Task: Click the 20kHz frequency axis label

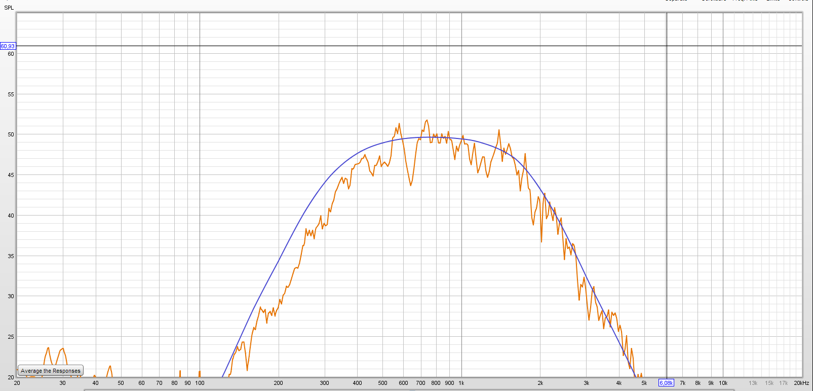Action: pos(801,383)
